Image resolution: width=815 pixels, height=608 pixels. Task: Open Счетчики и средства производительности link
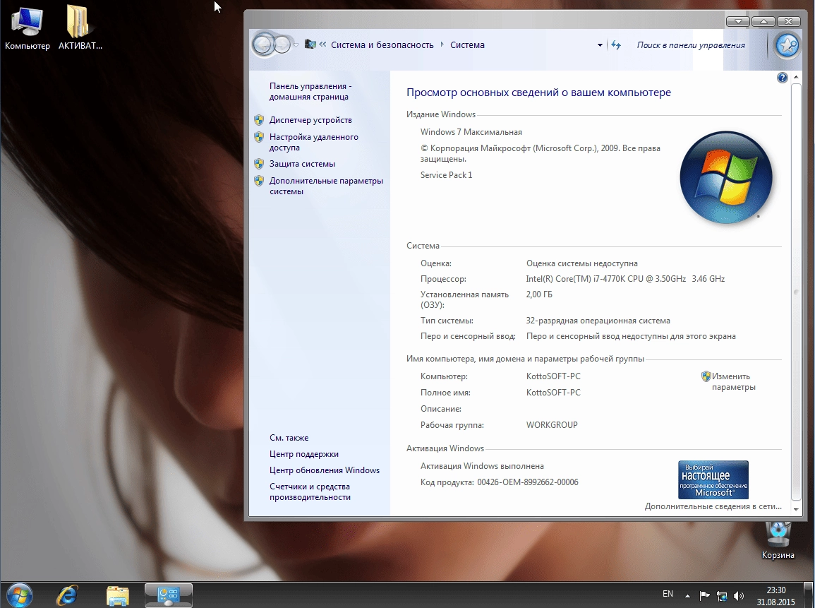310,492
